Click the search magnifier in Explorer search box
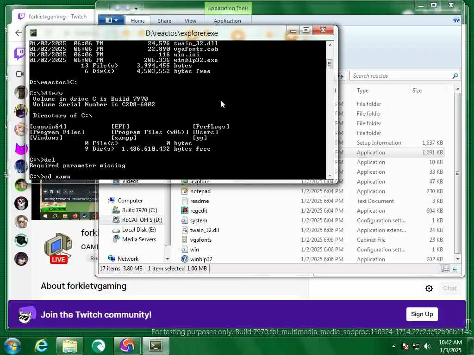This screenshot has width=474, height=355. point(455,76)
